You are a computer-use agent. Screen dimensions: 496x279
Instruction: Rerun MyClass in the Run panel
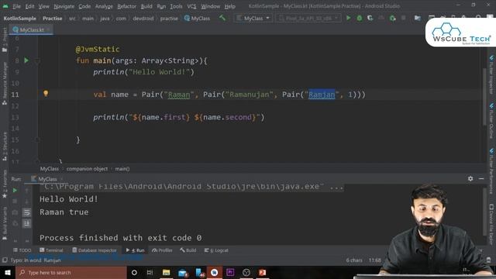click(x=15, y=191)
